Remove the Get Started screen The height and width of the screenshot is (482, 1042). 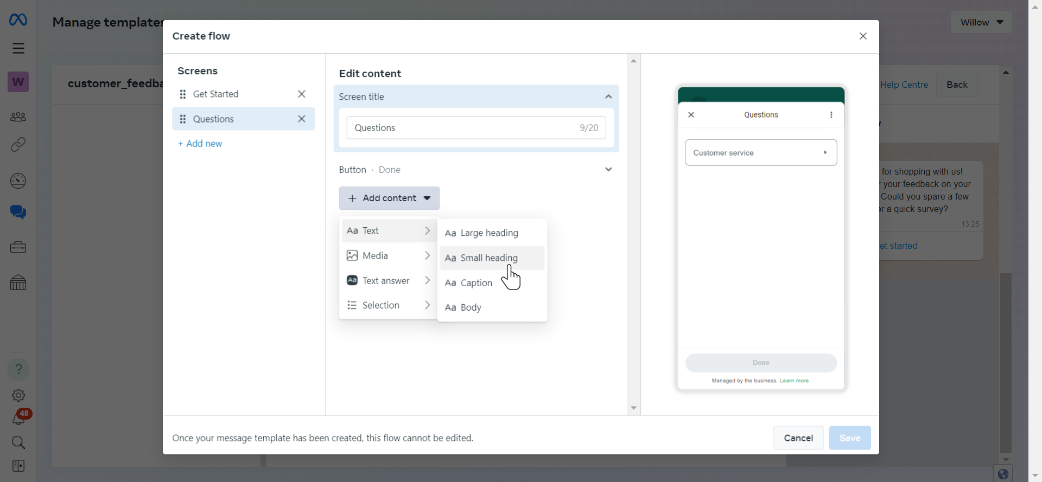point(302,94)
